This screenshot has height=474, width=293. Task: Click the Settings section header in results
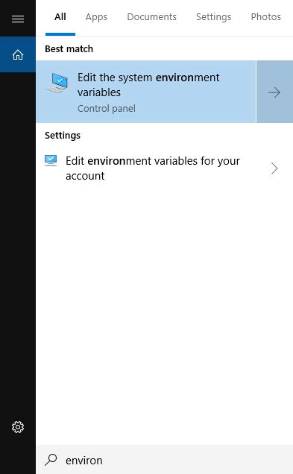[63, 136]
